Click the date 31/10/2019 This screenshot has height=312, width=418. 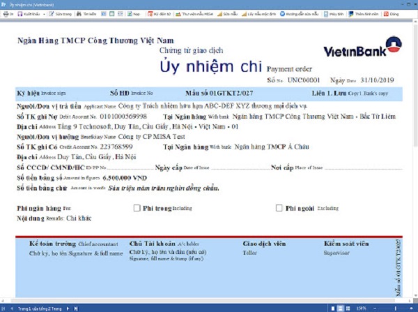coord(377,80)
